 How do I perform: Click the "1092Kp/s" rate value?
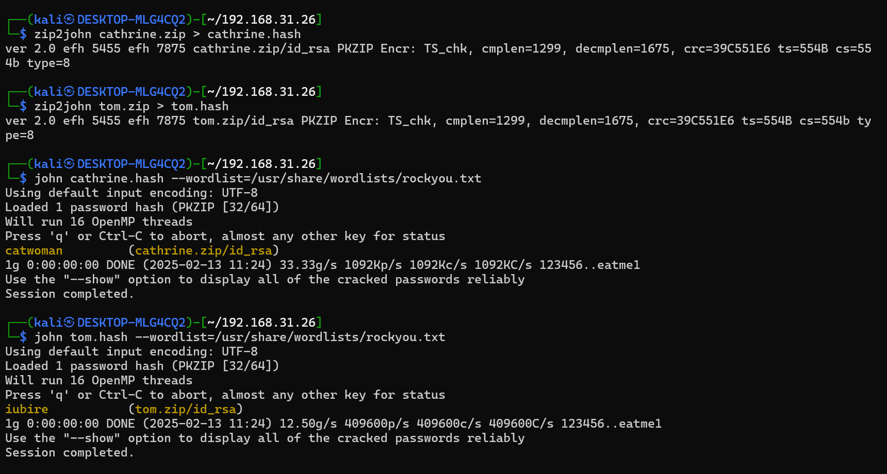point(373,265)
